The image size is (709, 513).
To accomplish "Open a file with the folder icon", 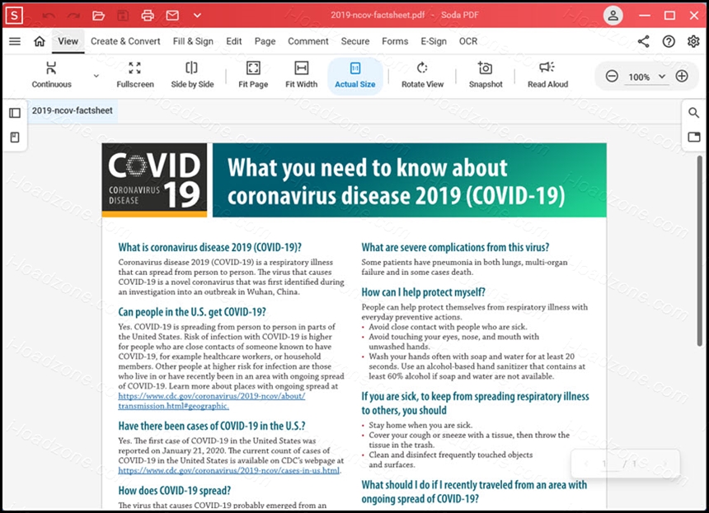I will point(98,16).
